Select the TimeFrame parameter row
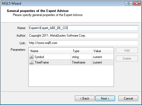This screenshot has width=142, height=105. (71, 62)
